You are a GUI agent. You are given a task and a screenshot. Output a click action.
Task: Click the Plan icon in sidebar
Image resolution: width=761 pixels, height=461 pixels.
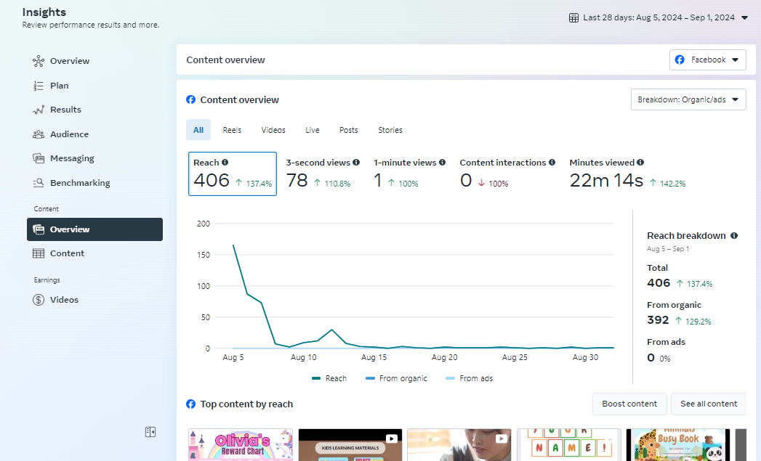(39, 86)
